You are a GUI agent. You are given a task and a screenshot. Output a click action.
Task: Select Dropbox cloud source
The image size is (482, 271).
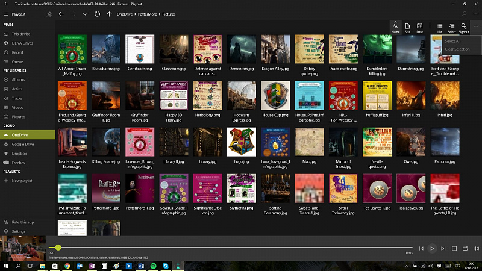[x=28, y=154]
